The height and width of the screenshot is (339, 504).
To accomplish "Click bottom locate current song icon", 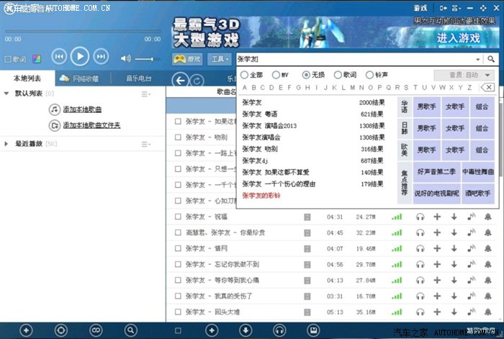I will [x=61, y=330].
